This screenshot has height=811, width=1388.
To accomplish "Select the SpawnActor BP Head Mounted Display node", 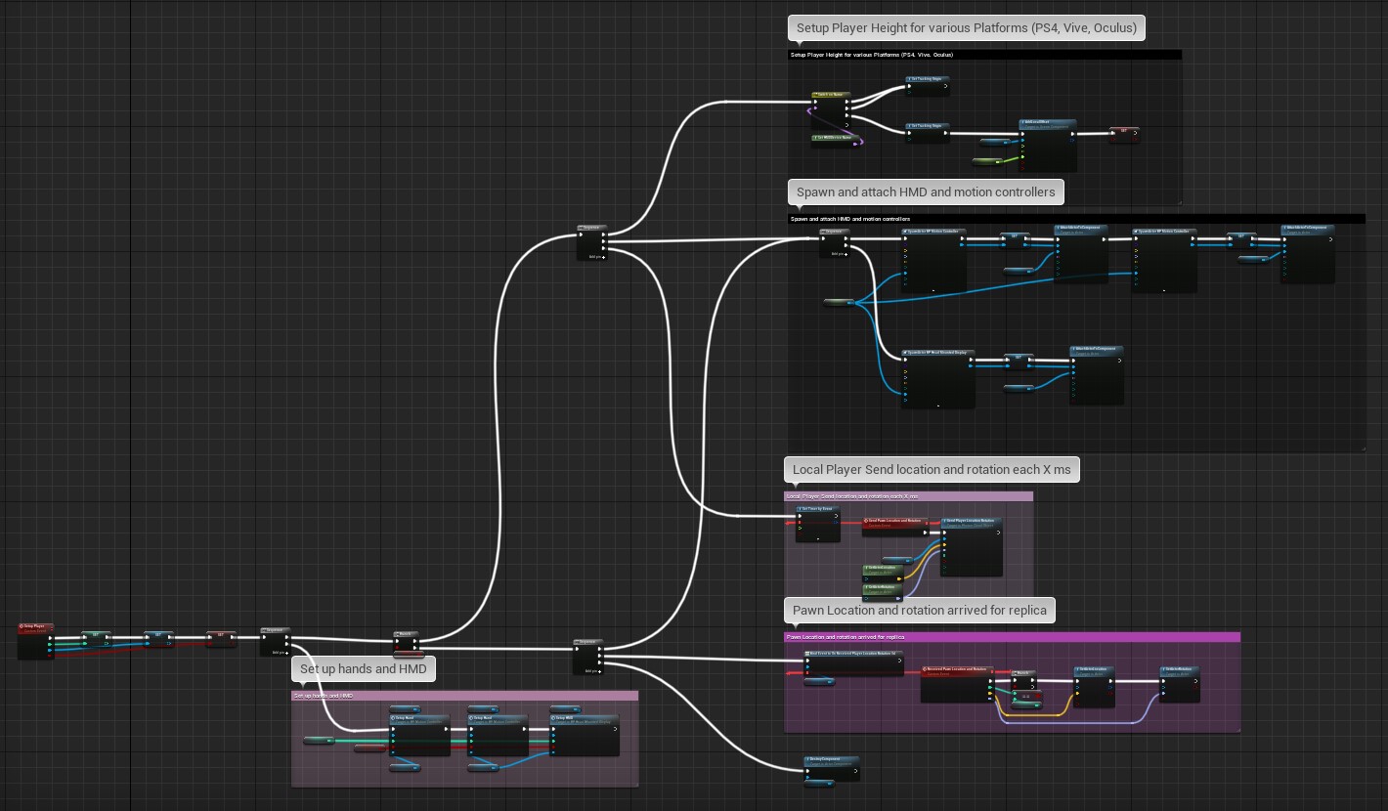I will (x=937, y=378).
